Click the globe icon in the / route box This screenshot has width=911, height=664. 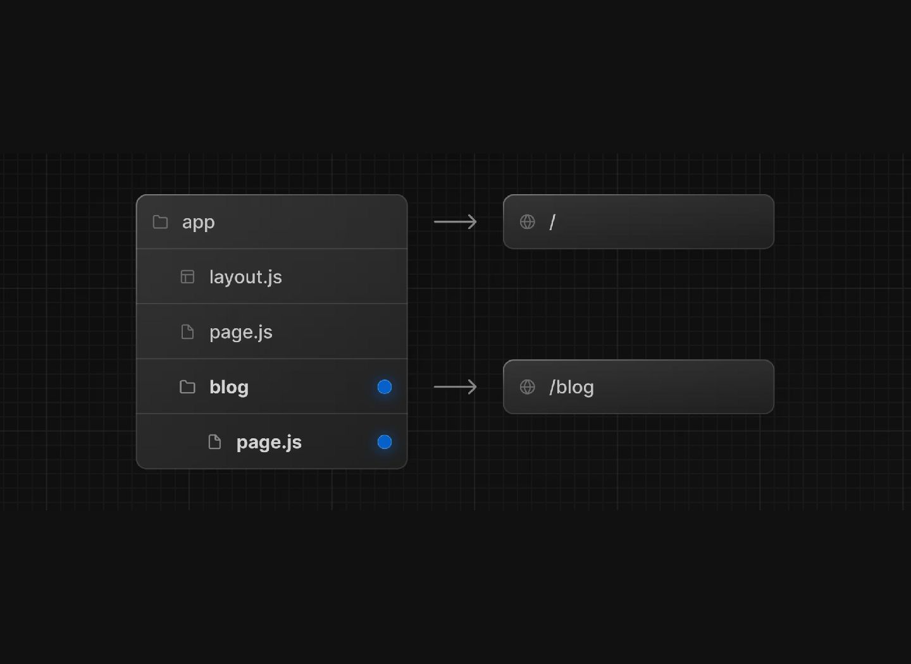click(x=527, y=222)
